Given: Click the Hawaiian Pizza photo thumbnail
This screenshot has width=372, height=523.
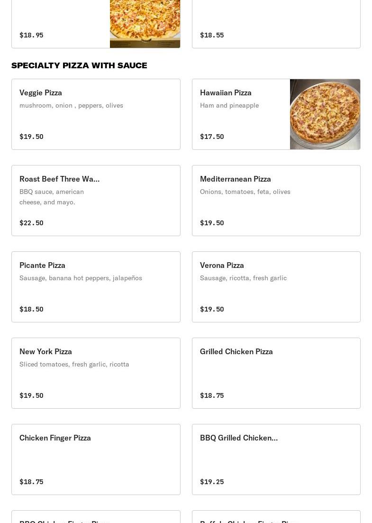Looking at the screenshot, I should tap(325, 114).
